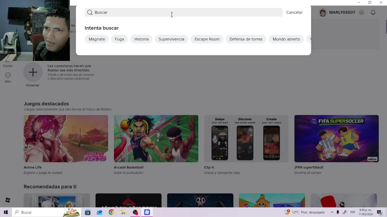Pick the Escape Room suggestion
387x217 pixels.
tap(207, 39)
